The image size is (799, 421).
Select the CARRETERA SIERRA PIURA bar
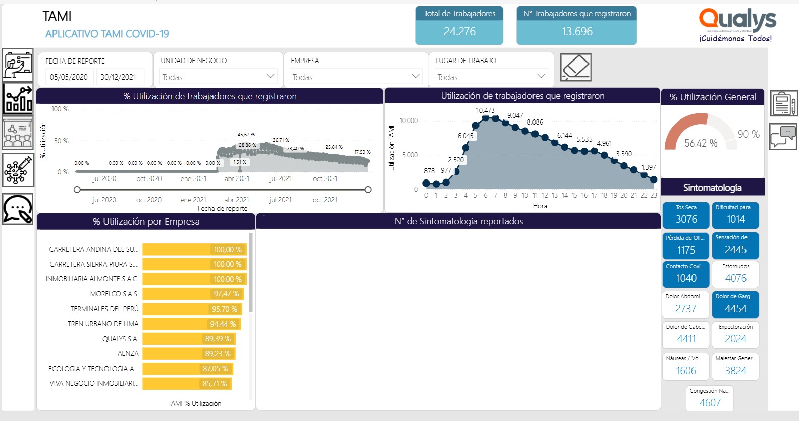pyautogui.click(x=194, y=264)
